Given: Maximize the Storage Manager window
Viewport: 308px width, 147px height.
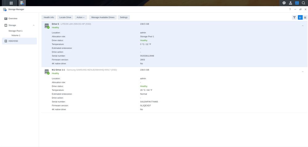Looking at the screenshot, I should (x=300, y=10).
